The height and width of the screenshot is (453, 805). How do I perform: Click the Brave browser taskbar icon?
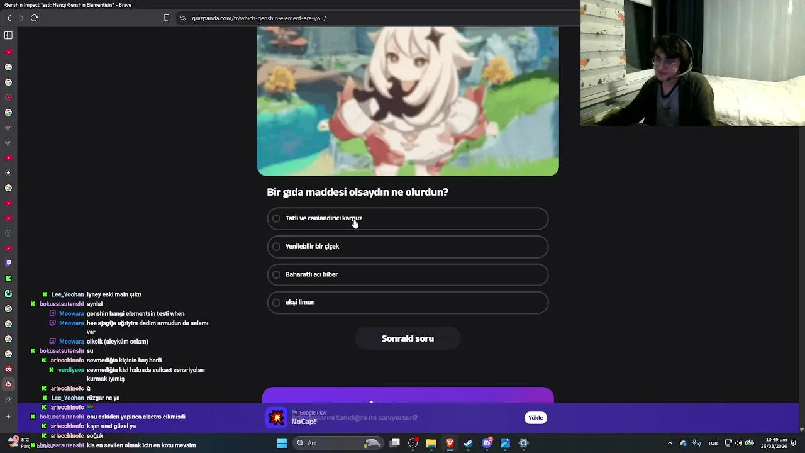tap(450, 443)
